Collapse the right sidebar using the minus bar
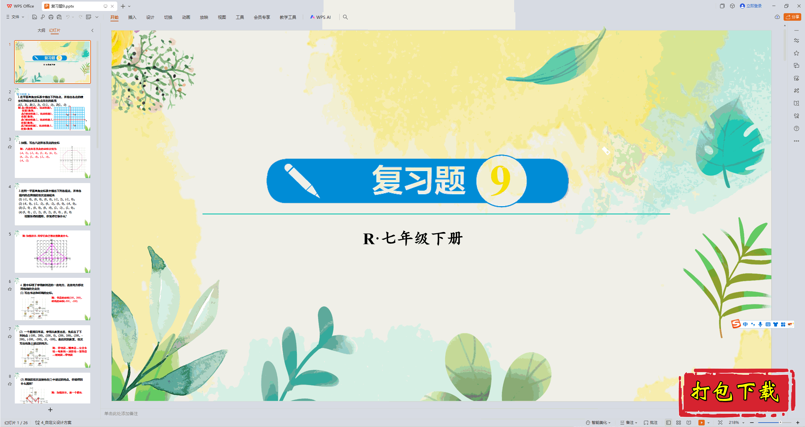 [797, 30]
